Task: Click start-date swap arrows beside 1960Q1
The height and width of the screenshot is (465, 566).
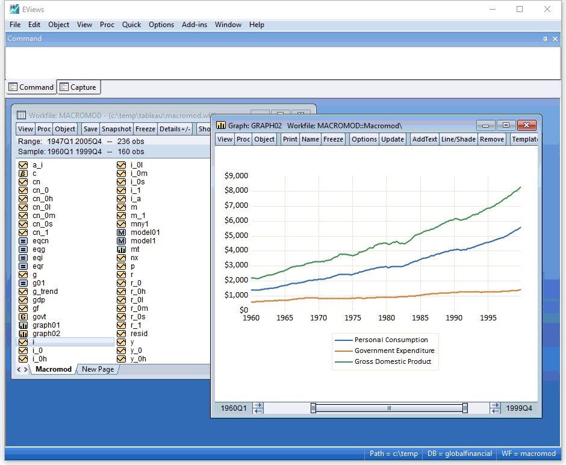Action: click(258, 408)
